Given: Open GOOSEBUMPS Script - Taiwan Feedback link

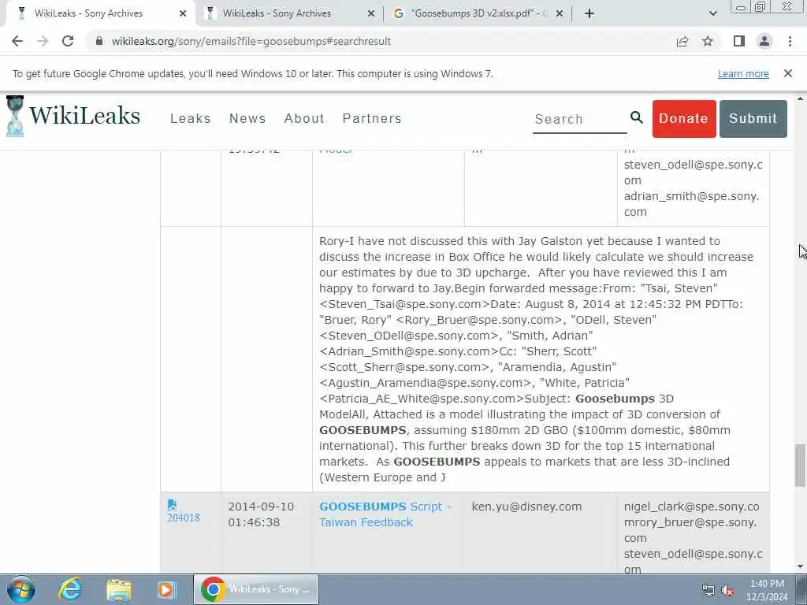Looking at the screenshot, I should [385, 514].
